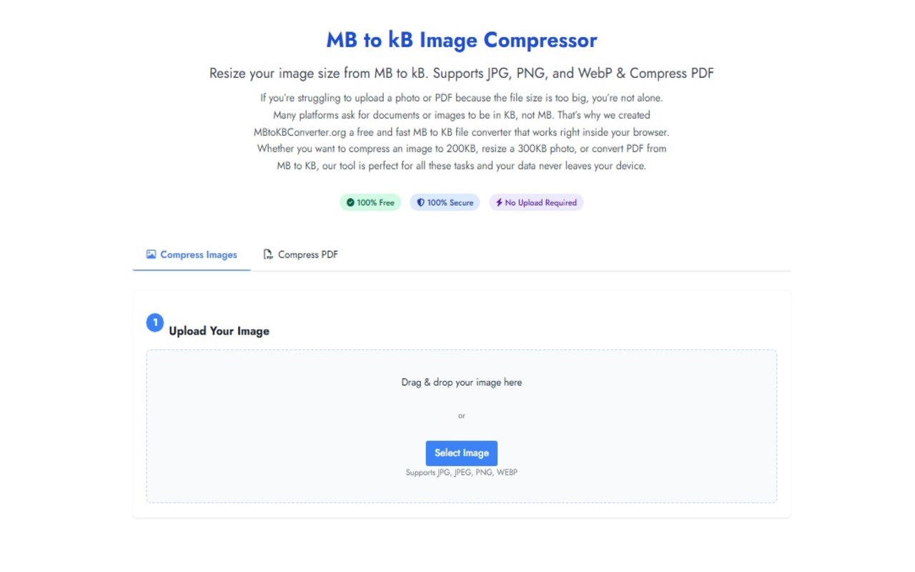Click the shield icon in 100% Secure badge
The height and width of the screenshot is (572, 915).
tap(420, 203)
